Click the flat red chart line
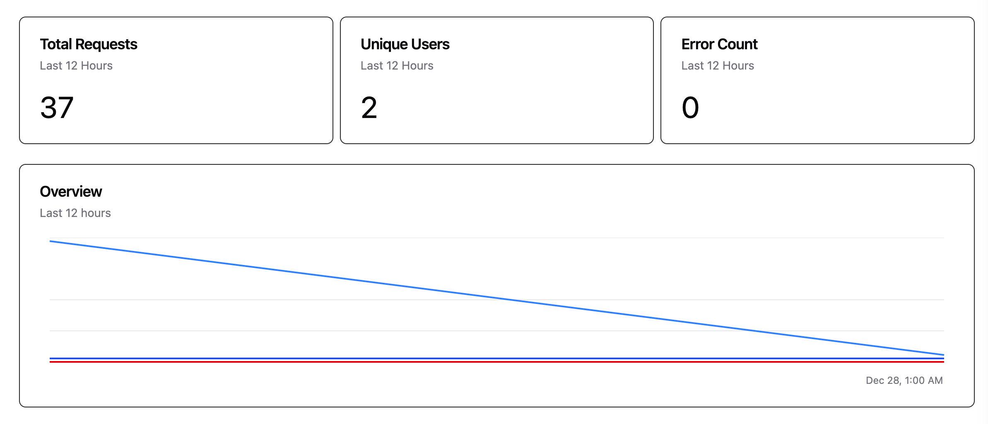Viewport: 988px width, 424px height. [497, 362]
